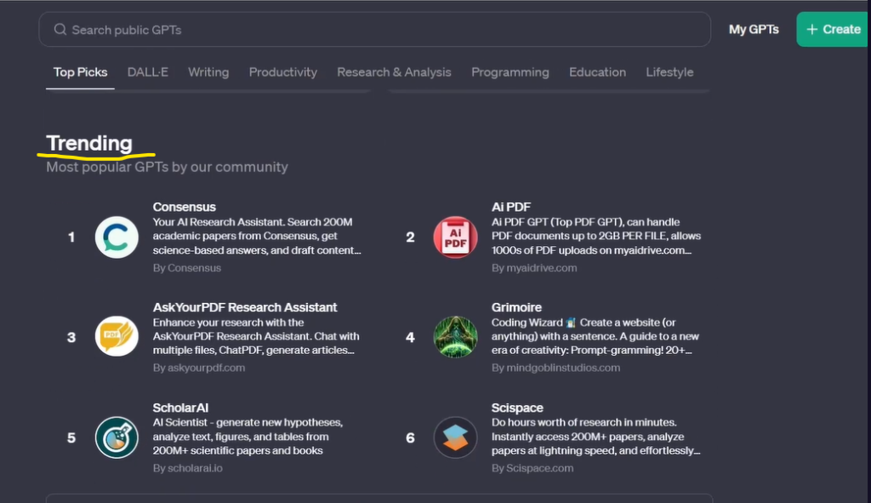Select the Writing tab
Viewport: 871px width, 503px height.
click(208, 72)
